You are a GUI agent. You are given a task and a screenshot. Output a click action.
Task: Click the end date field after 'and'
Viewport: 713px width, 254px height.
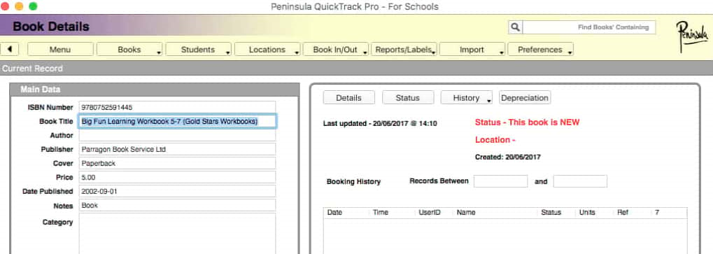(580, 181)
